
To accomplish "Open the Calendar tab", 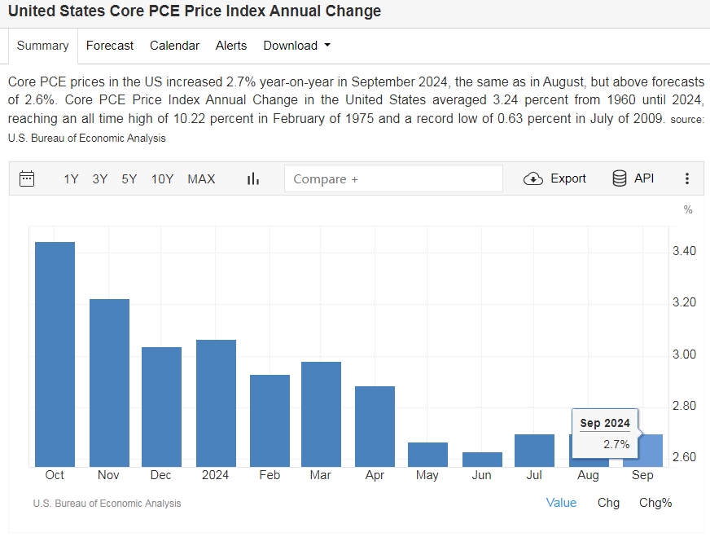I will click(x=174, y=46).
